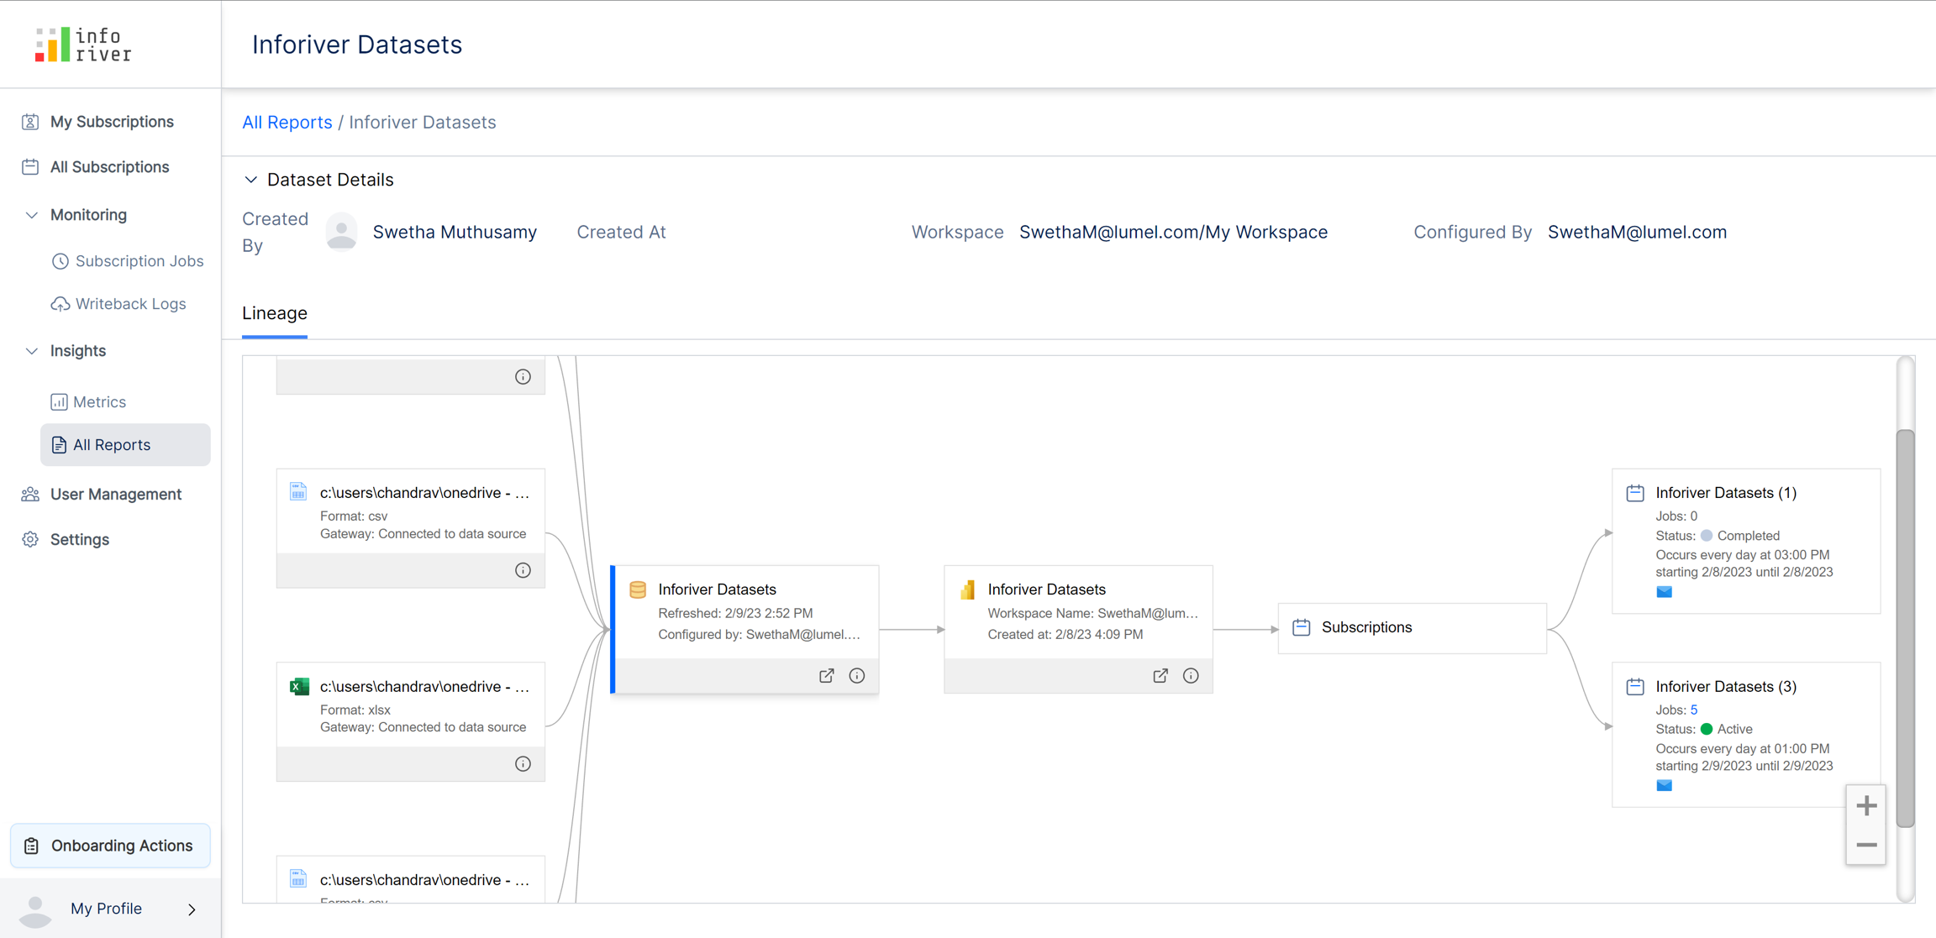
Task: Click email icon under Inforiver Datasets (1)
Action: click(x=1664, y=592)
